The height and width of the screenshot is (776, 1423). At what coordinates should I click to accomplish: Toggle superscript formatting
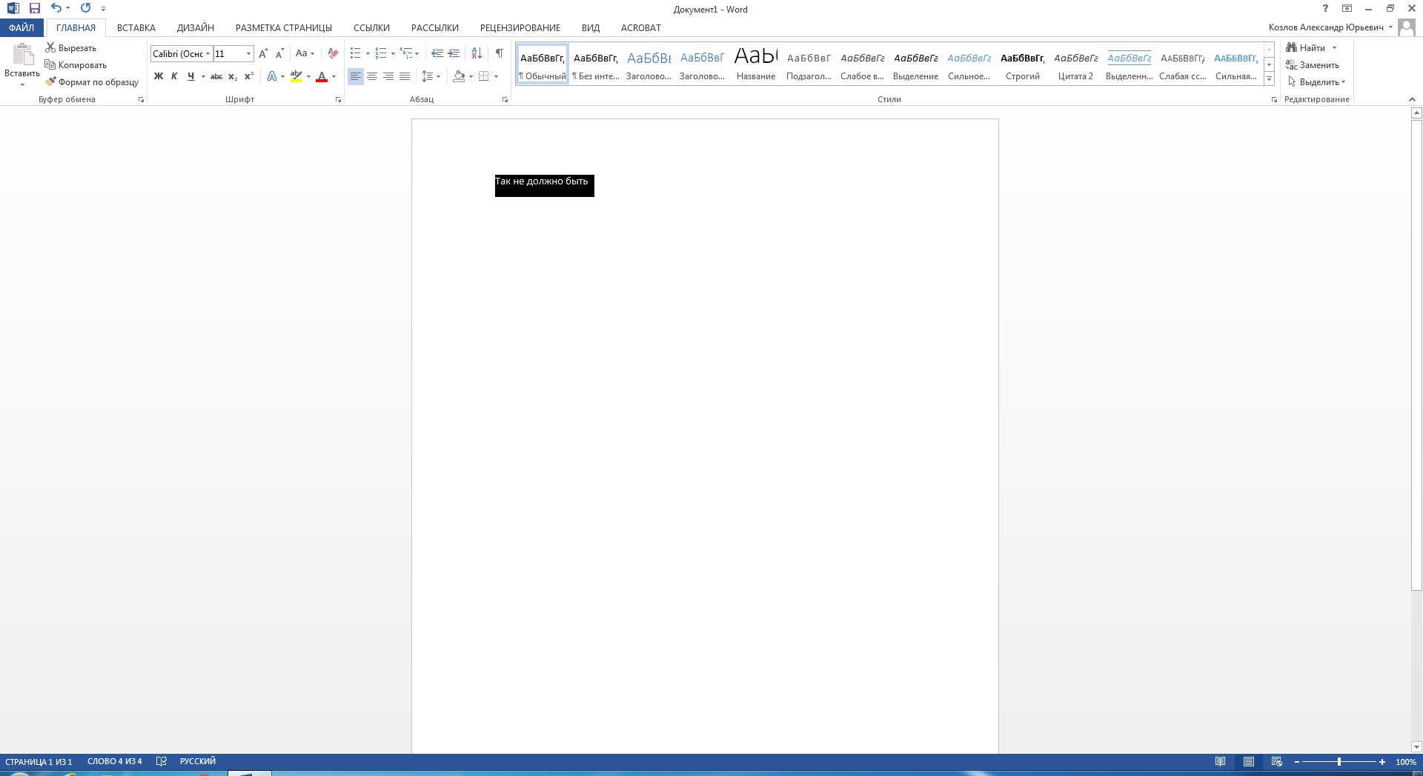[x=249, y=76]
